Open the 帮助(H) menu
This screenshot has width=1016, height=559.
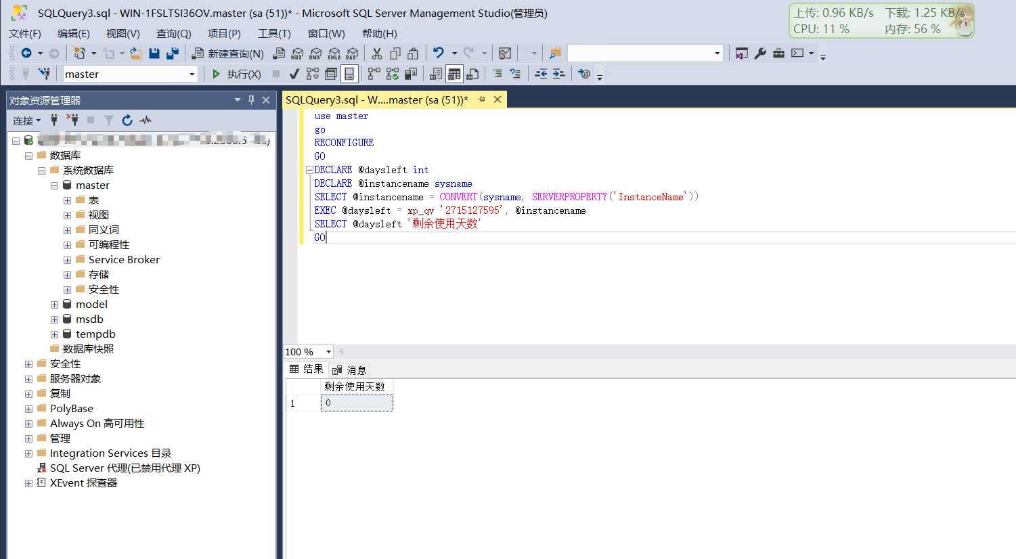click(x=380, y=33)
